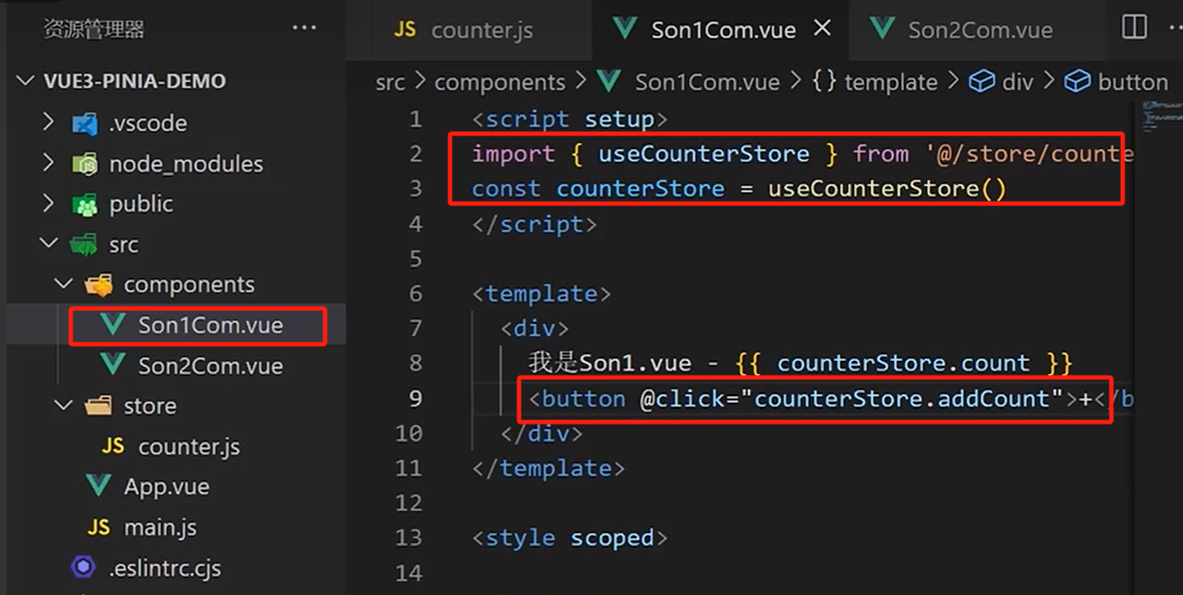Click the '<script setup>' tag on line 1
Image resolution: width=1183 pixels, height=595 pixels.
pos(570,119)
